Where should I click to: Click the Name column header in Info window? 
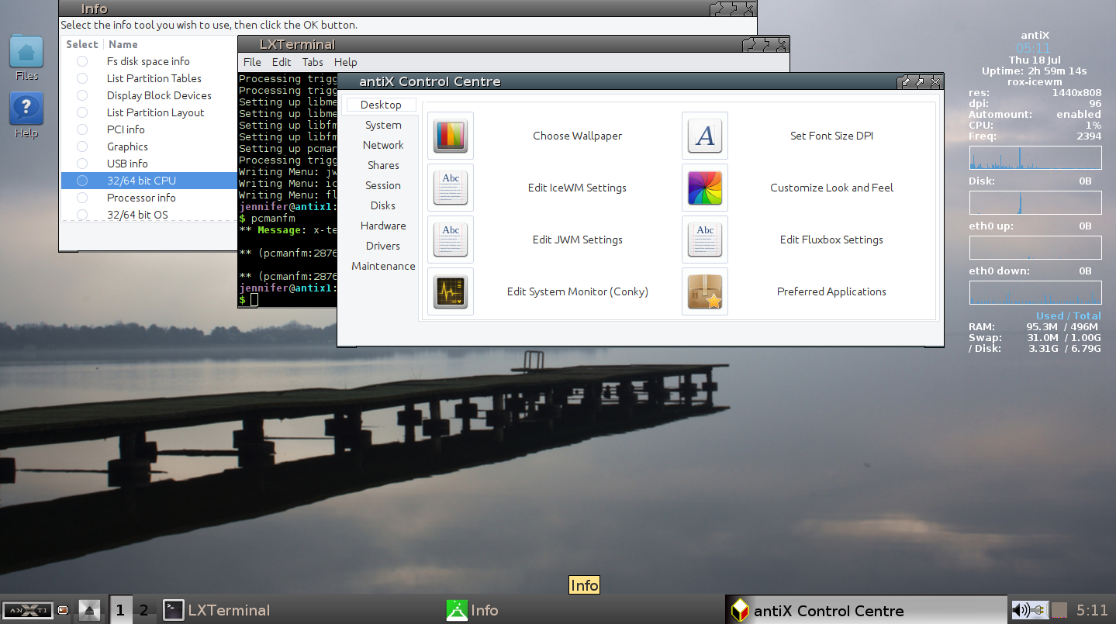click(x=123, y=44)
